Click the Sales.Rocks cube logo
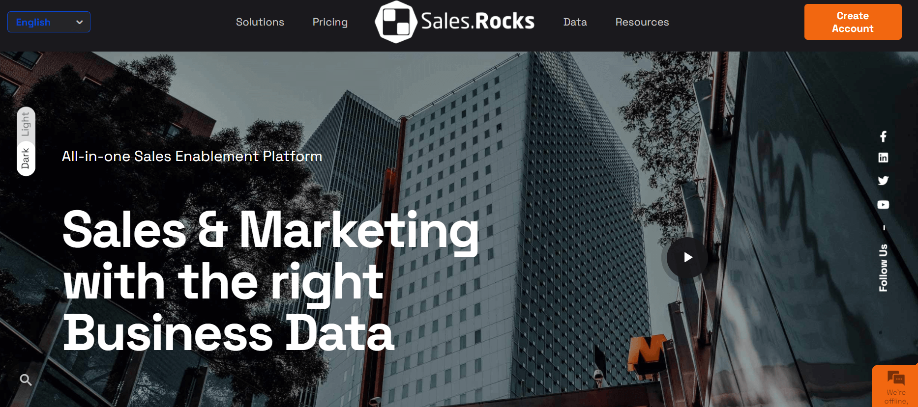 point(396,22)
